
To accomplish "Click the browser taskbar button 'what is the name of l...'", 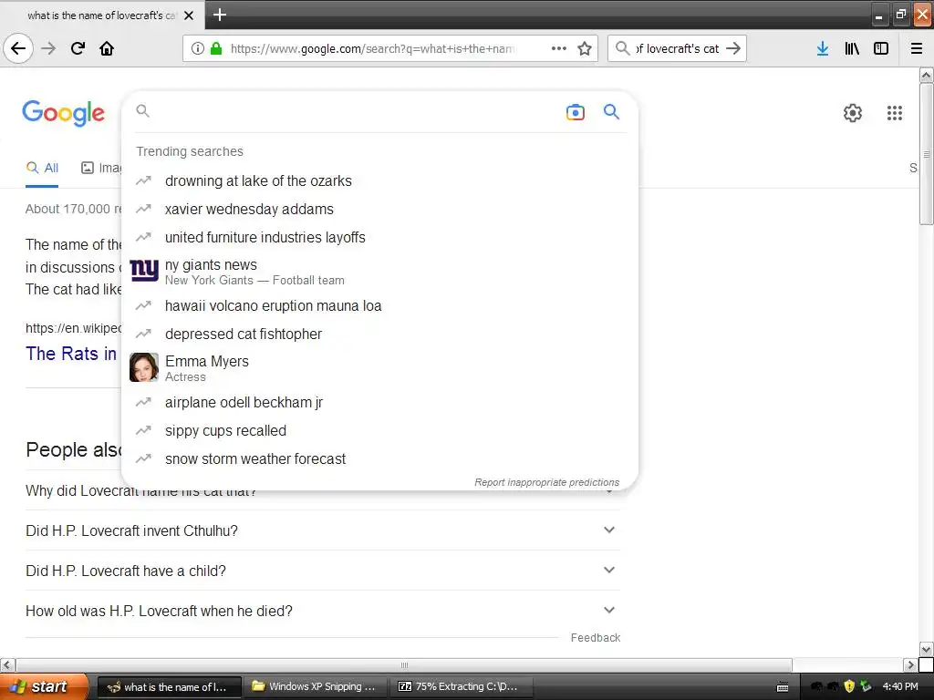I will click(169, 687).
